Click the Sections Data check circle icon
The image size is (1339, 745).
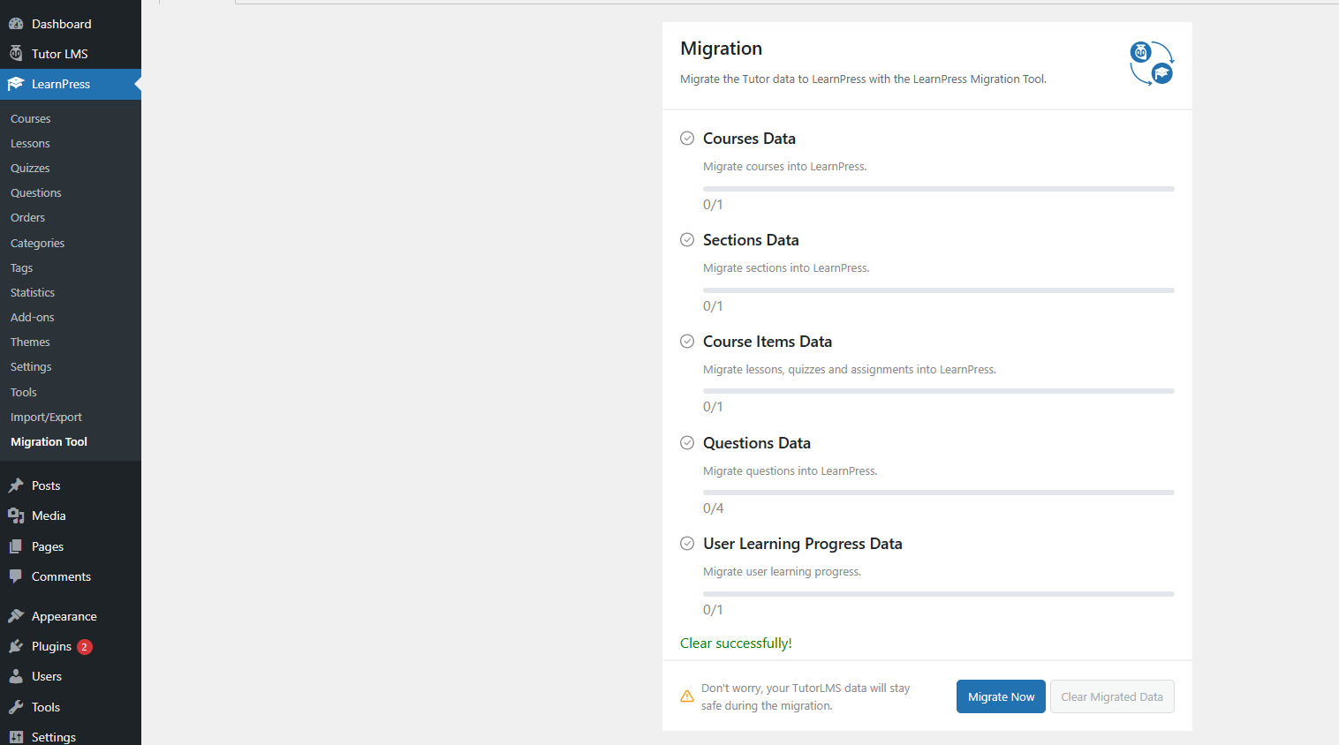pos(687,239)
